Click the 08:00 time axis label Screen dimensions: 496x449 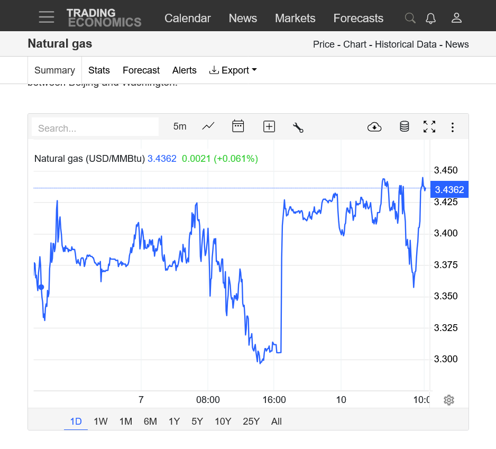(208, 400)
